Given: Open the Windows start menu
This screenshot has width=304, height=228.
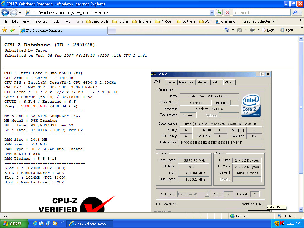Looking at the screenshot, I should pos(14,224).
